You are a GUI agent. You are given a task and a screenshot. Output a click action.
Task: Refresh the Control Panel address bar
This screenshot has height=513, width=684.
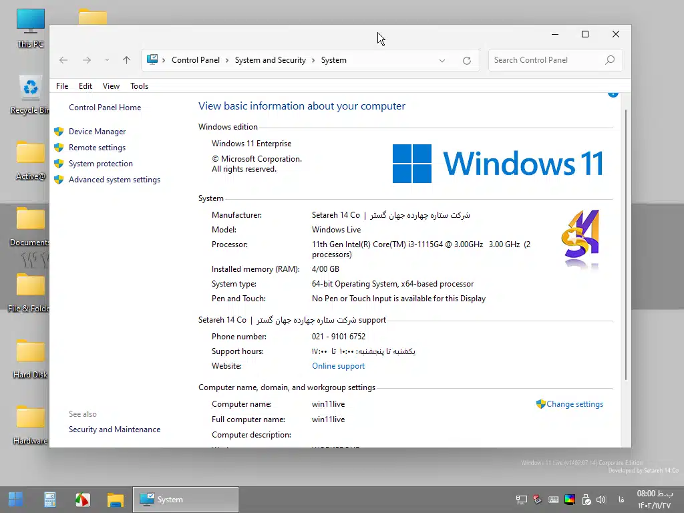point(467,60)
